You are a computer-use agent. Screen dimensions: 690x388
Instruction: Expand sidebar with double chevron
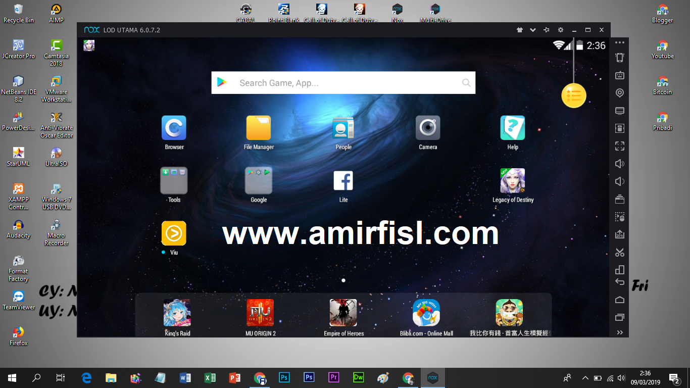(x=620, y=332)
